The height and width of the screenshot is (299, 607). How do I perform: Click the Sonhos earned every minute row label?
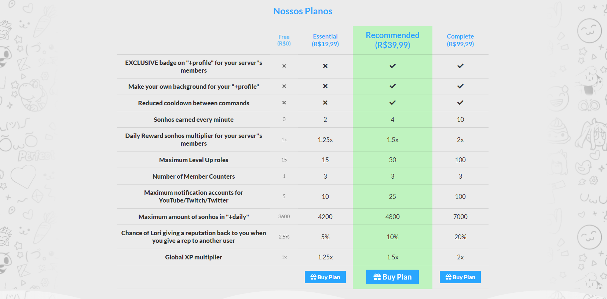tap(194, 120)
